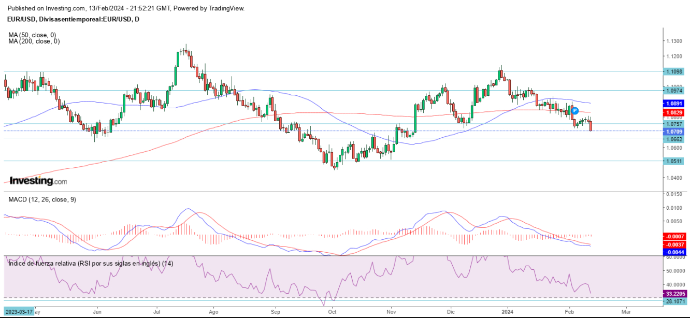The width and height of the screenshot is (690, 318).
Task: Select the red -0.0037 signal value tag
Action: [673, 244]
